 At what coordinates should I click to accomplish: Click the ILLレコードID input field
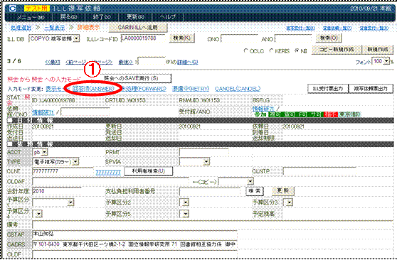142,38
